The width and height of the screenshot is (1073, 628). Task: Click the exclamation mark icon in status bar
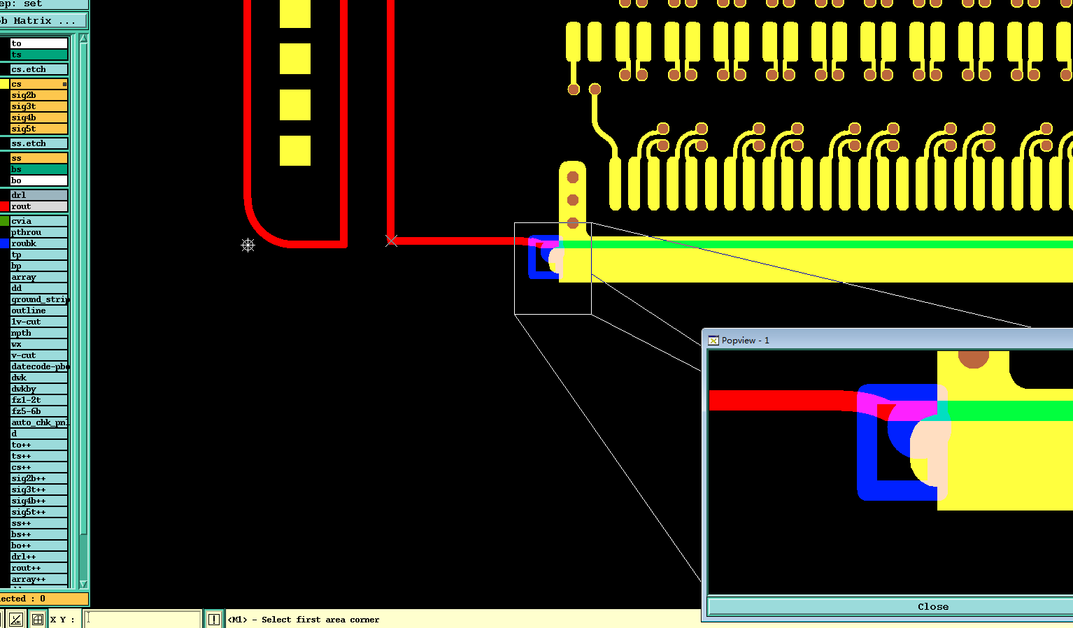click(x=214, y=620)
